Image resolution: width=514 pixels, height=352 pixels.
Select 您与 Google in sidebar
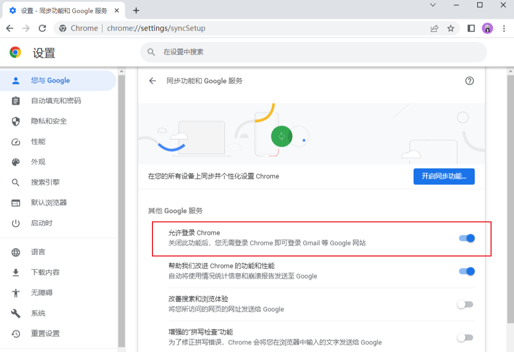point(58,80)
